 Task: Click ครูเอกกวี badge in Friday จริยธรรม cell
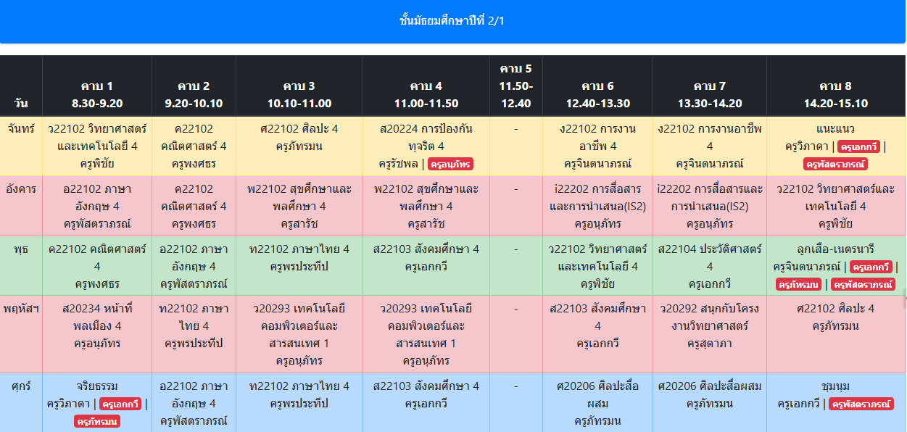pos(120,404)
